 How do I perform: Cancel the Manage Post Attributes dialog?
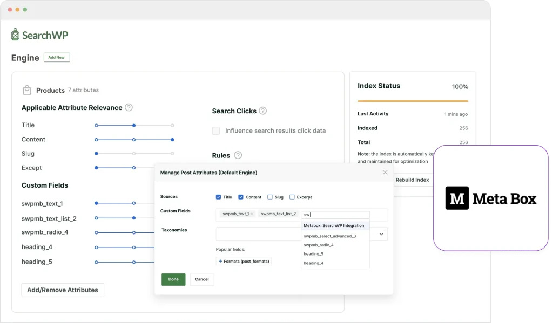click(x=202, y=279)
